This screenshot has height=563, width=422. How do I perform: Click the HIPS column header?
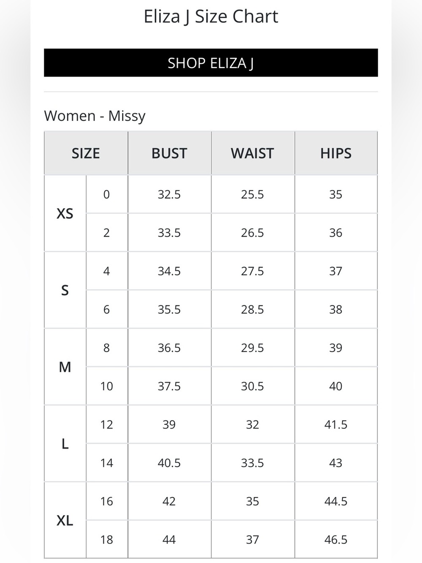click(x=336, y=153)
